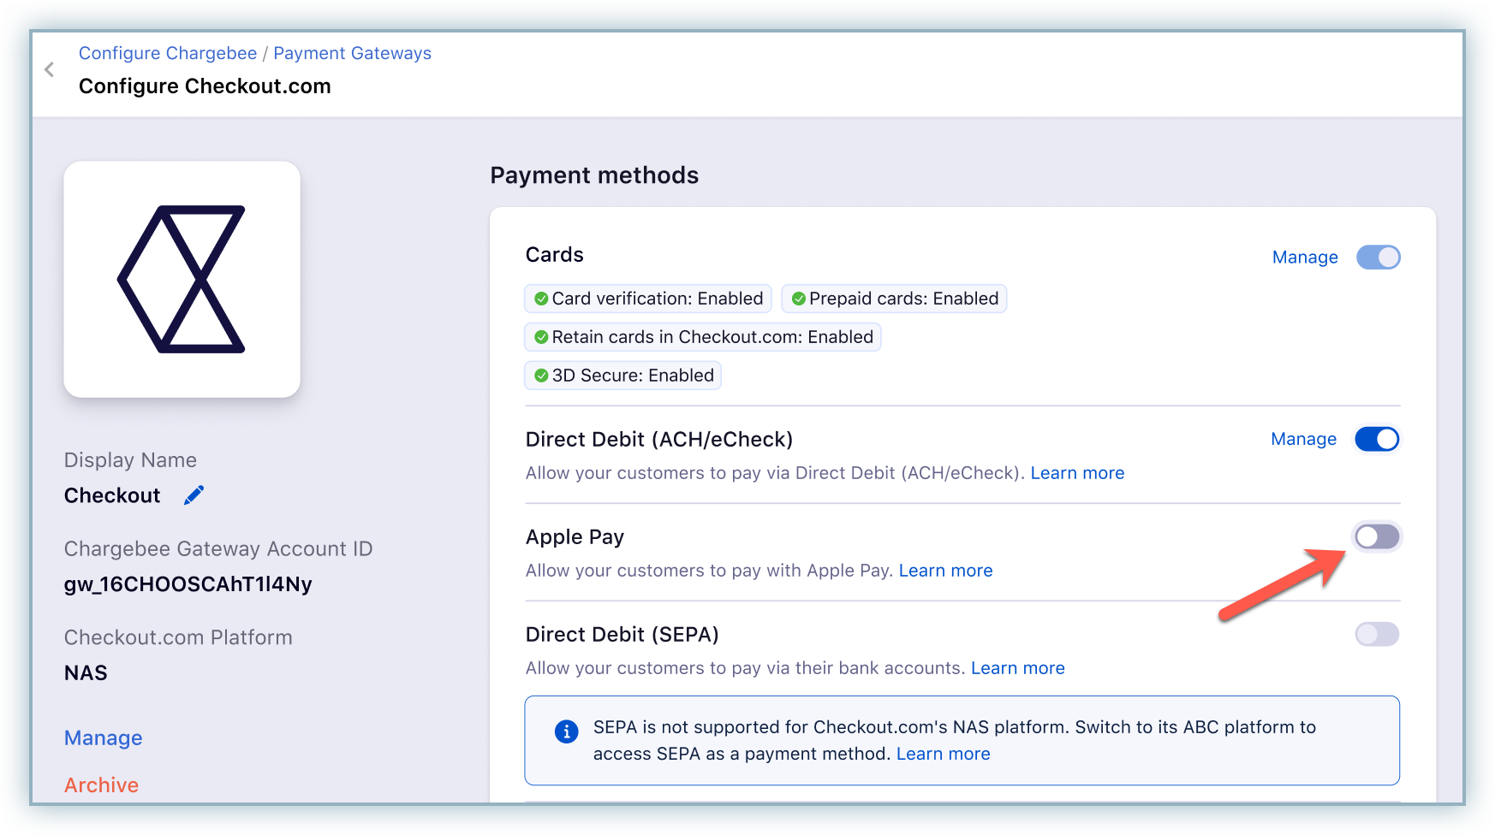Toggle the Cards payment method switch
Viewport: 1495px width, 835px height.
coord(1378,258)
